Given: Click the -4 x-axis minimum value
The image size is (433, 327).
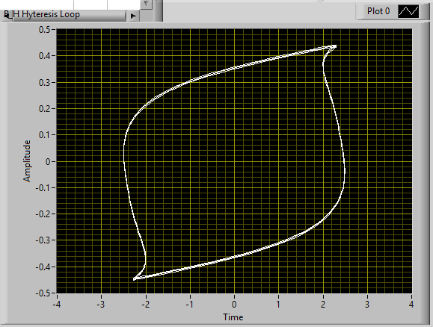Looking at the screenshot, I should click(x=57, y=305).
